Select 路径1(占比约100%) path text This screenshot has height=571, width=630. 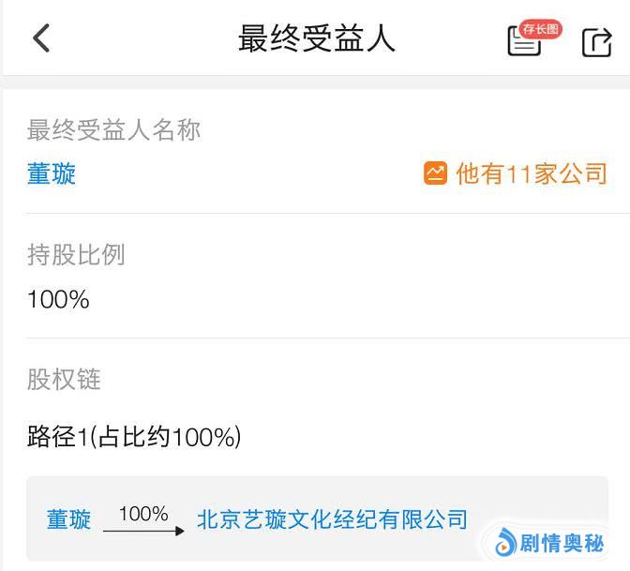click(134, 436)
